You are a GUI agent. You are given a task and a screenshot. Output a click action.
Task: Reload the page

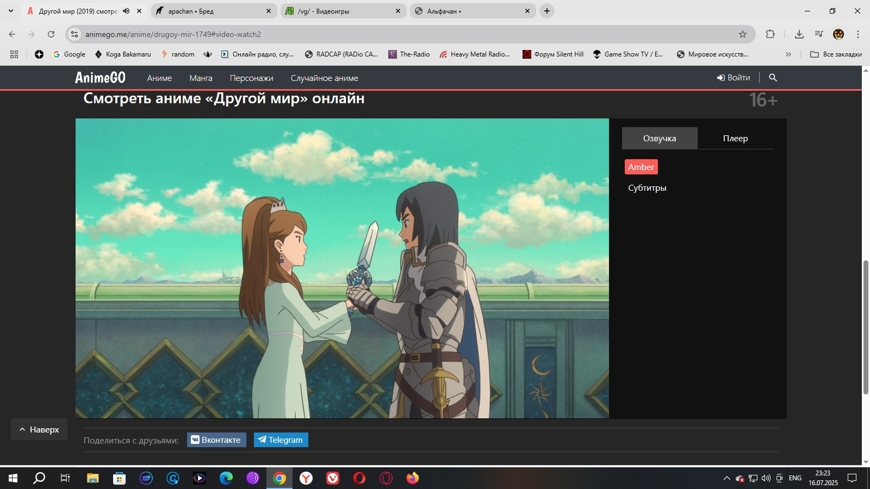[x=51, y=34]
